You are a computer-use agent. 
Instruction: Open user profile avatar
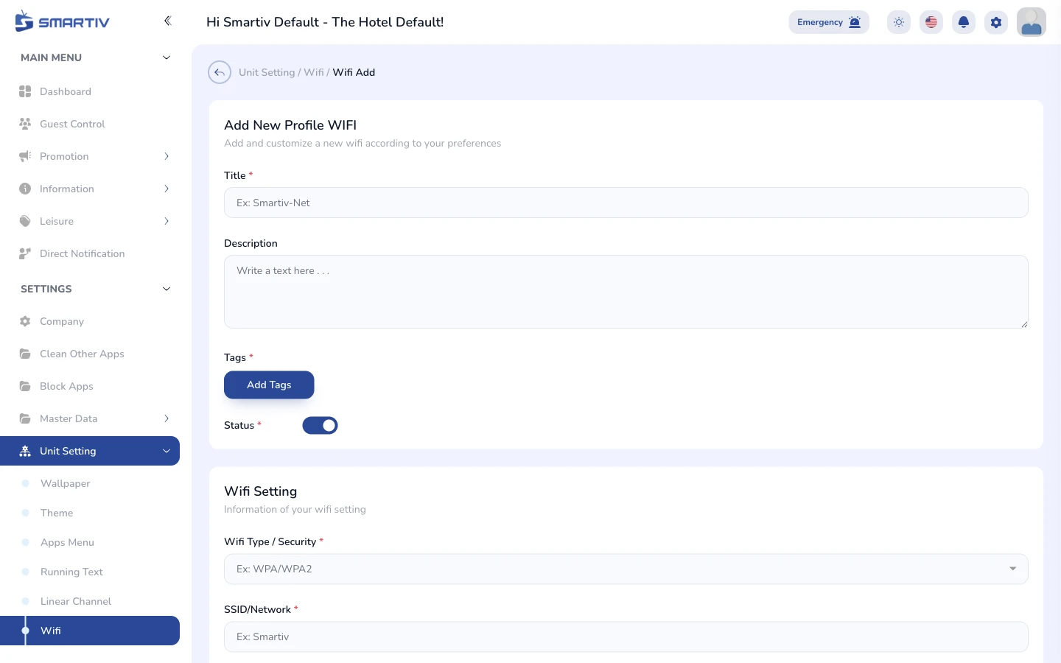pos(1032,22)
